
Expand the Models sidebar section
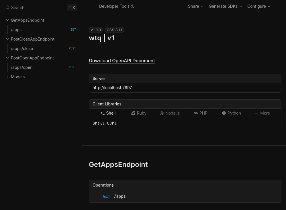point(7,77)
